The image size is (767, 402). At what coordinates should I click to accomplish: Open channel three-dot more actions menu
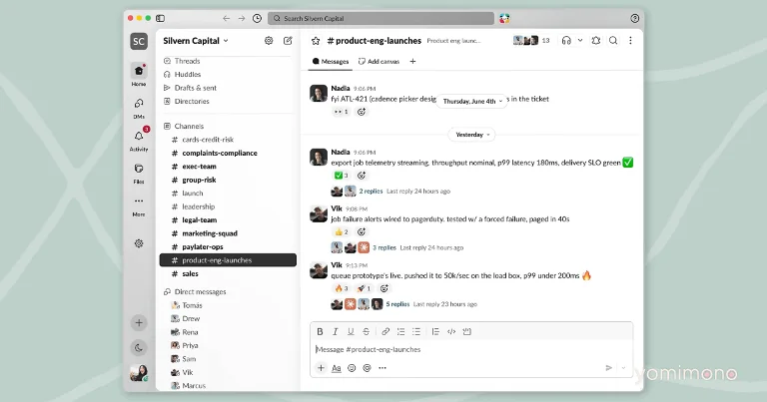[x=630, y=41]
